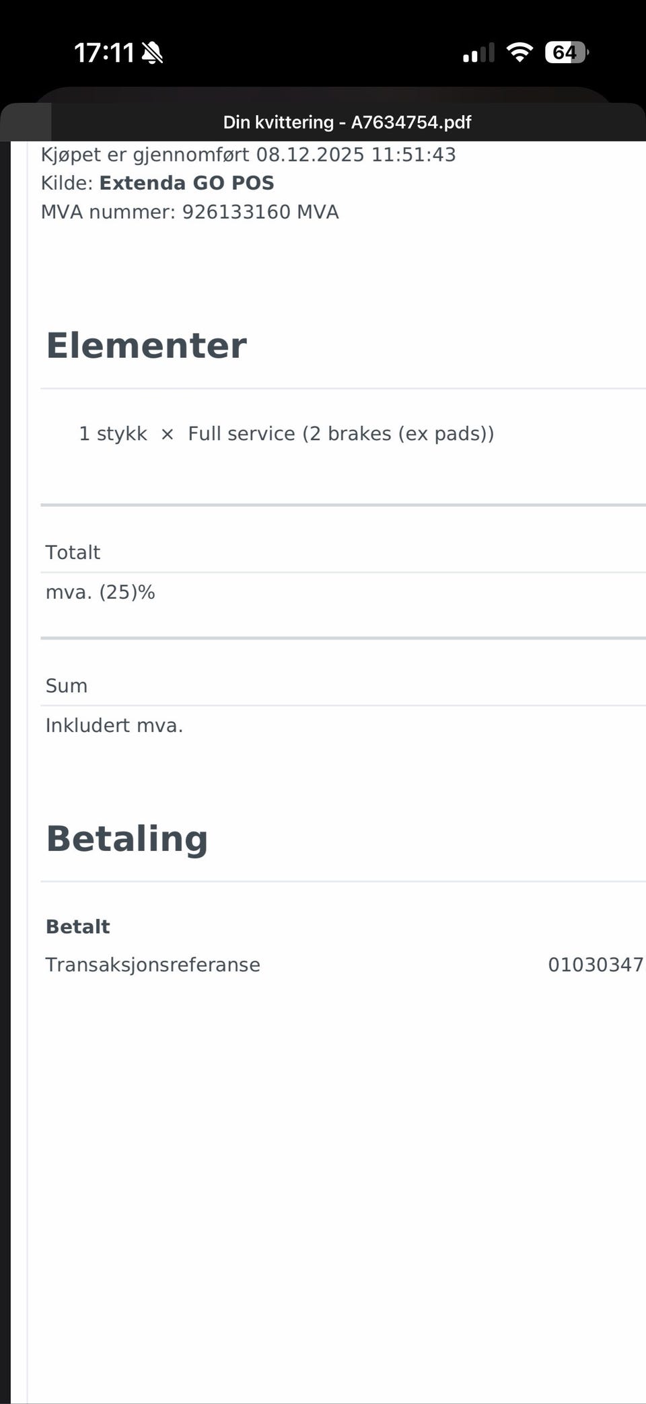Screen dimensions: 646x1404
Task: Click the Inkludert mva. label
Action: [x=114, y=725]
